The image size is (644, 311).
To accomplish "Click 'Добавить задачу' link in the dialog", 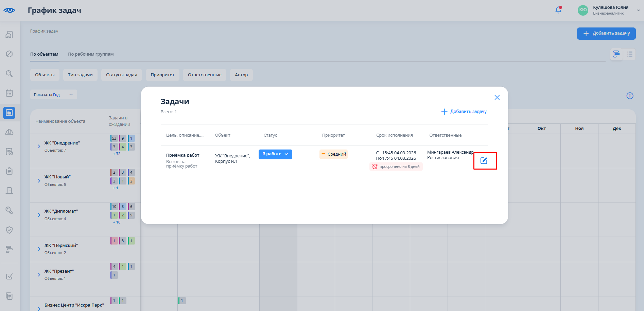I will 464,112.
